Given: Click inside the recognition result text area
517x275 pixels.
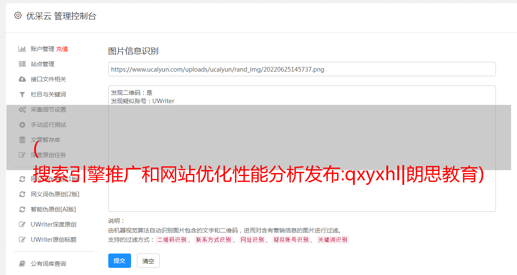Looking at the screenshot, I should pyautogui.click(x=302, y=149).
